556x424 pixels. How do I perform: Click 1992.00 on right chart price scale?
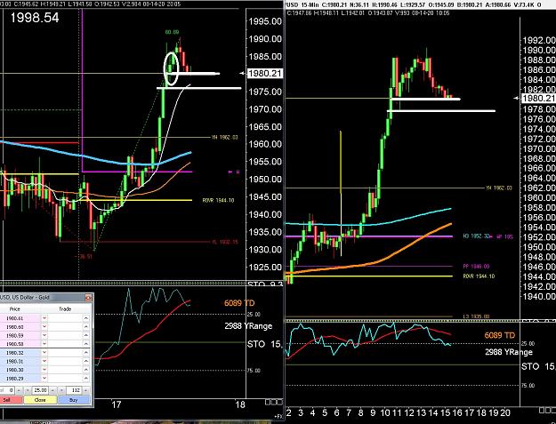point(539,40)
